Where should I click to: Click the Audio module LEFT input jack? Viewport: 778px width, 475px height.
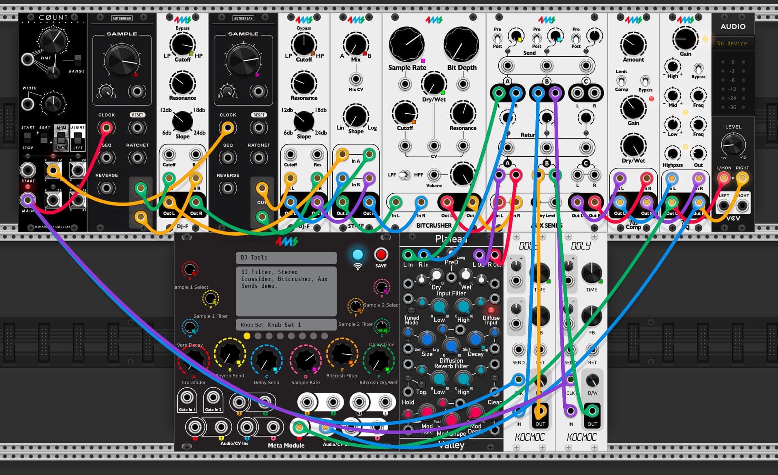tap(724, 206)
